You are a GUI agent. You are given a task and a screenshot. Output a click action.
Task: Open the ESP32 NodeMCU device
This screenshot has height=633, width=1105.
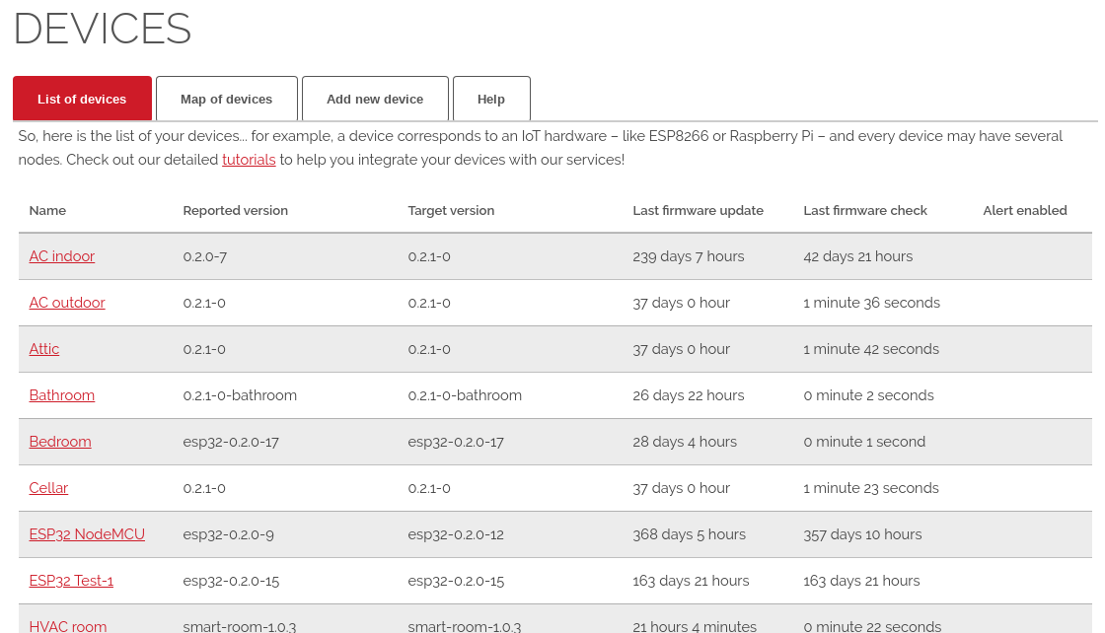tap(87, 534)
